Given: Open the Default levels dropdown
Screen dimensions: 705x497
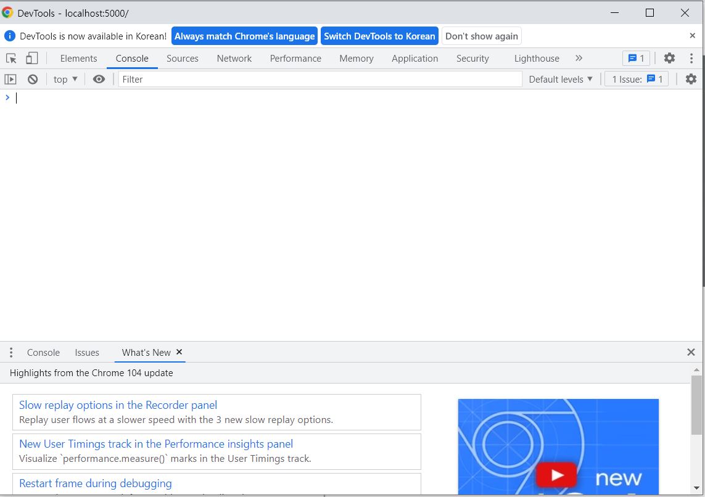Looking at the screenshot, I should point(561,80).
